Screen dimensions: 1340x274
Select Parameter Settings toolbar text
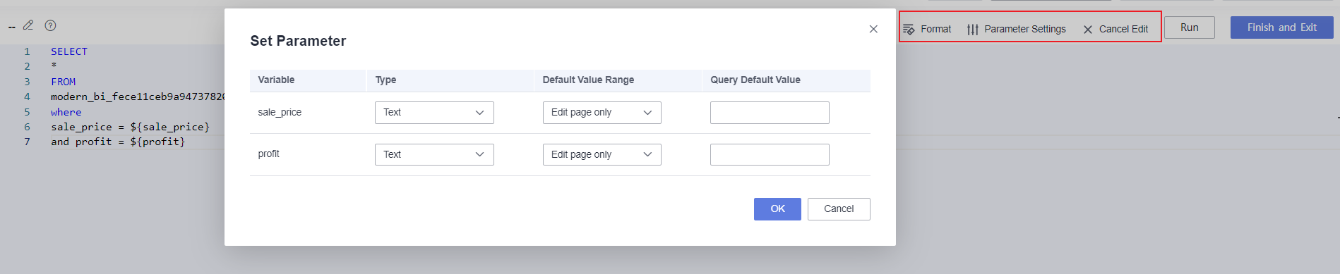point(1025,30)
